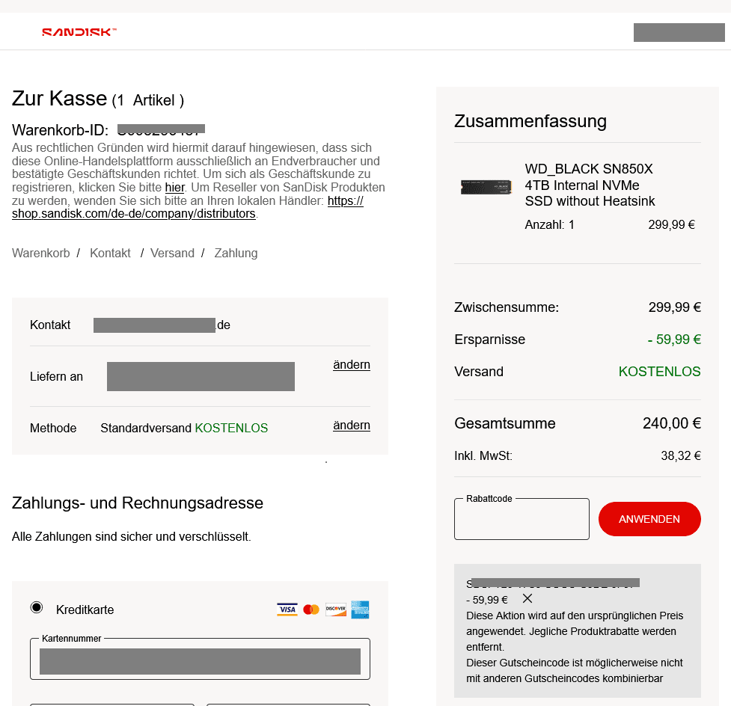Click the Visa card icon
The width and height of the screenshot is (731, 706).
[287, 610]
